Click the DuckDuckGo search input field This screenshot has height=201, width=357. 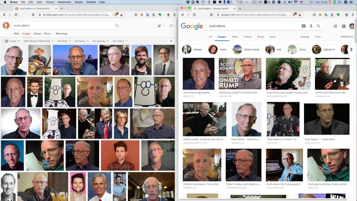63,26
